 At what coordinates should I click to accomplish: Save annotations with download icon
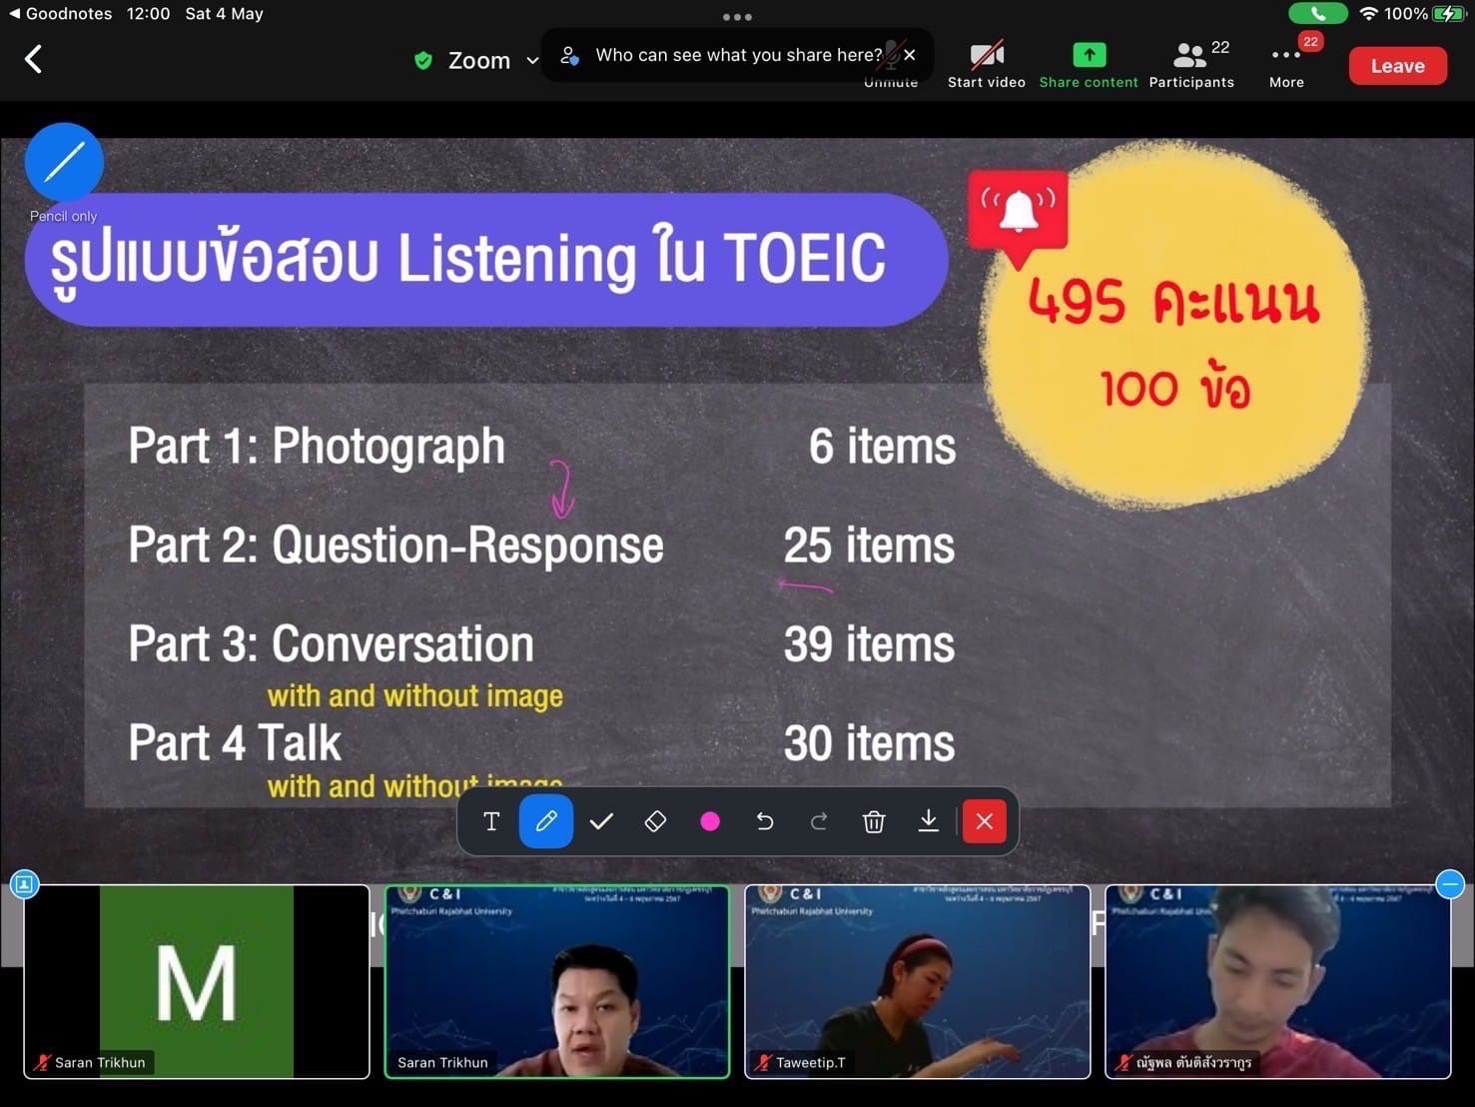coord(929,821)
